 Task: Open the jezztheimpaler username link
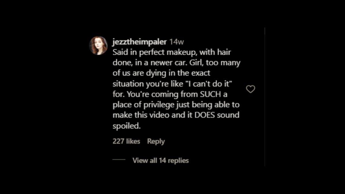click(x=139, y=42)
